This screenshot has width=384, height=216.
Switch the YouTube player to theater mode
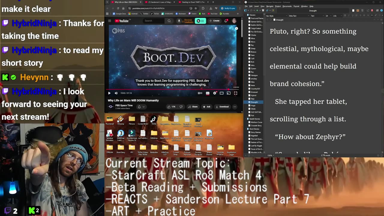click(x=222, y=93)
